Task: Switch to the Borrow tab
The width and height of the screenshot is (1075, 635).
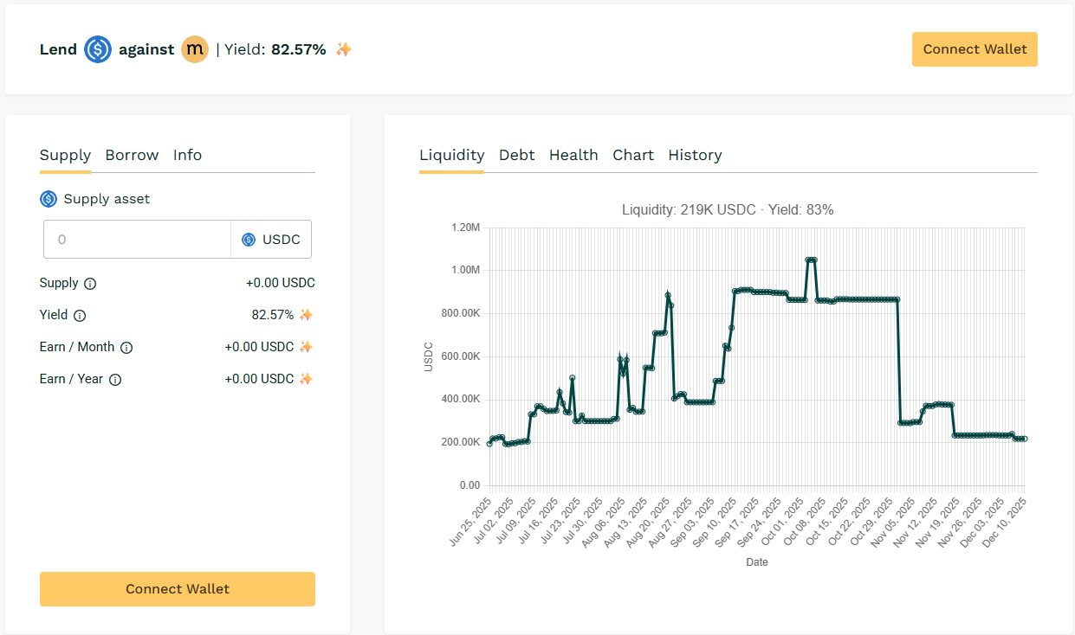Action: 132,155
